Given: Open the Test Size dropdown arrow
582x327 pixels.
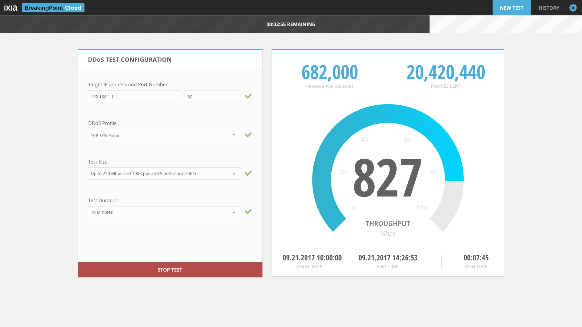Looking at the screenshot, I should [x=234, y=174].
